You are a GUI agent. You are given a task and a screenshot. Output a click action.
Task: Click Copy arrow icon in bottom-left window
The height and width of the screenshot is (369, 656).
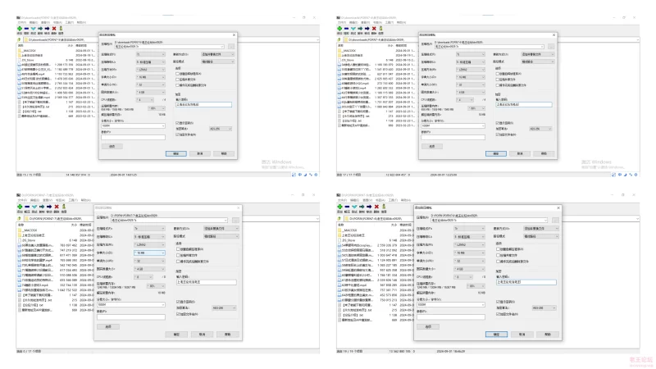[x=42, y=207]
